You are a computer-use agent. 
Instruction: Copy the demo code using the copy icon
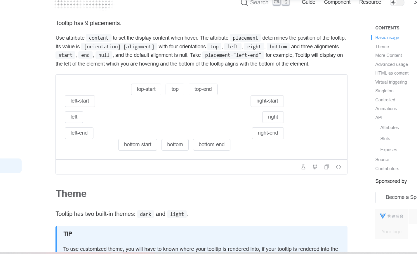pyautogui.click(x=326, y=167)
